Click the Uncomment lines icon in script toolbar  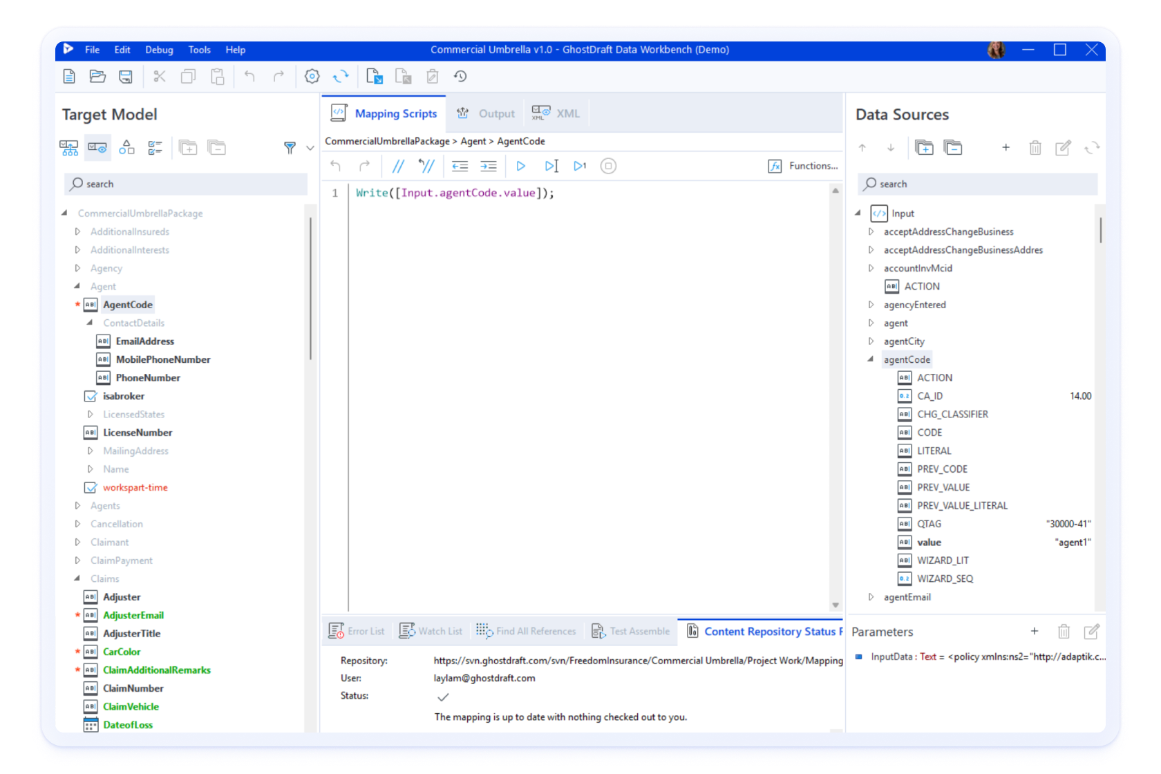click(x=426, y=166)
